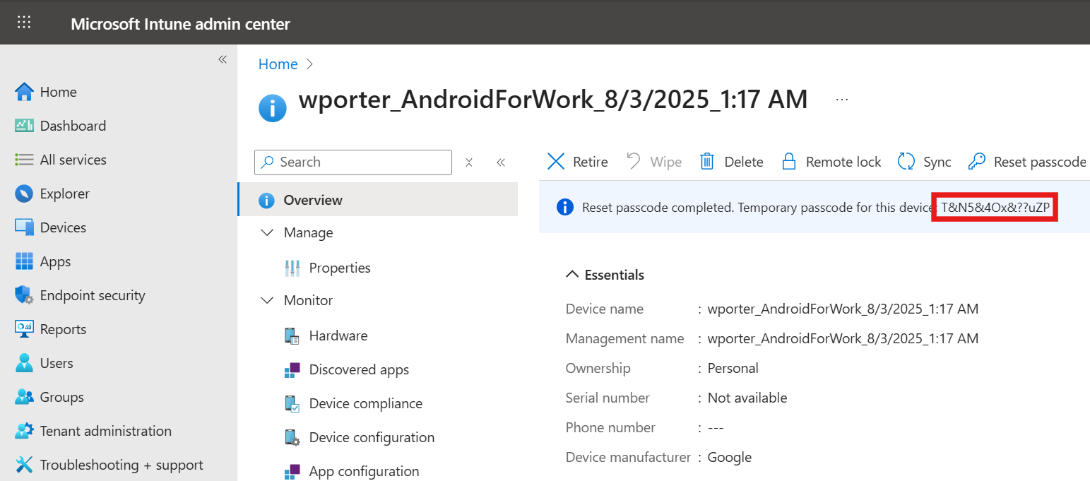Collapse the left navigation pane chevron
Image resolution: width=1090 pixels, height=481 pixels.
pos(223,59)
